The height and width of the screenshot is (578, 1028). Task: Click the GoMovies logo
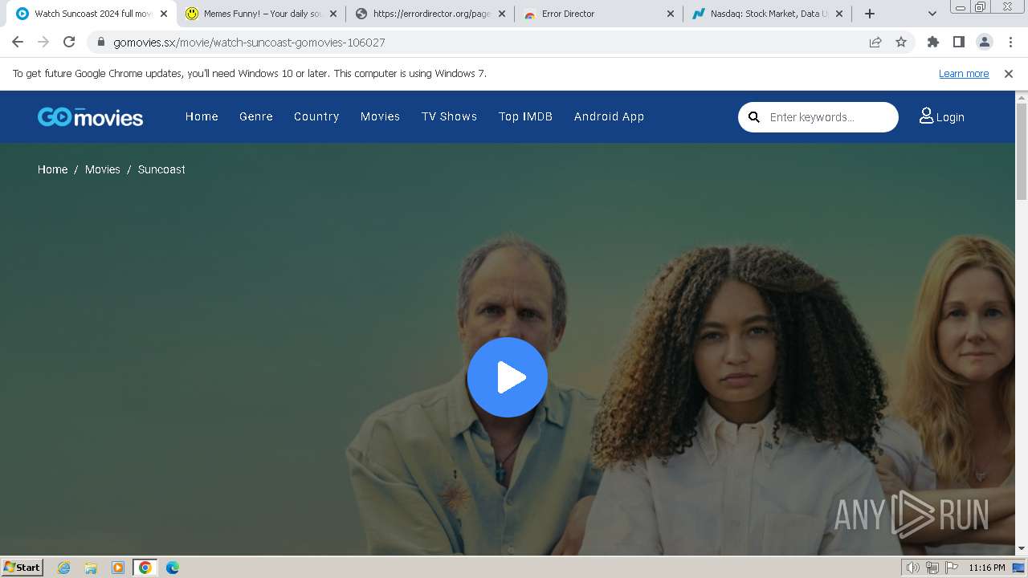90,117
